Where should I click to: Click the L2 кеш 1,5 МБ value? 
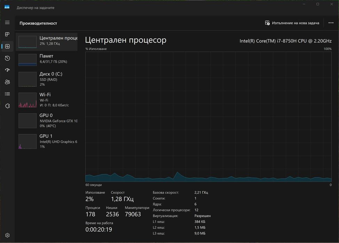(200, 227)
